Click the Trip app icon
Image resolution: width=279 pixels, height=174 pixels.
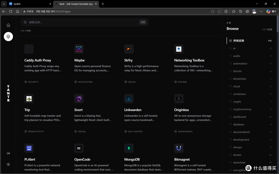click(x=29, y=98)
